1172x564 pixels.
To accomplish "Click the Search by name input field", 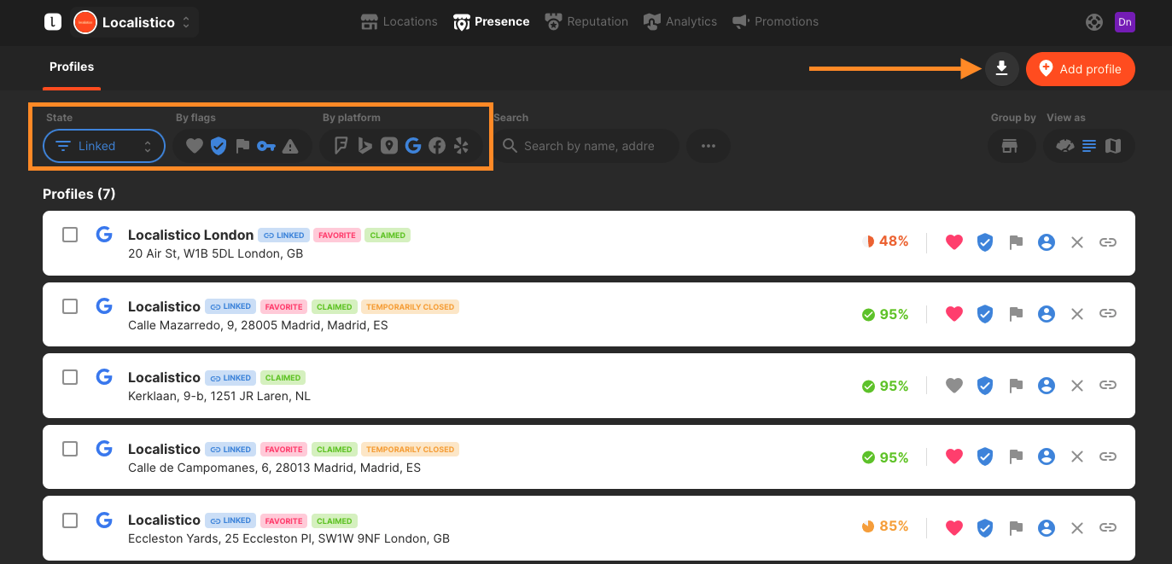I will coord(586,146).
